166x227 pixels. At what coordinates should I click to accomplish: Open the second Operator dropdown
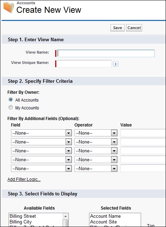click(x=96, y=142)
